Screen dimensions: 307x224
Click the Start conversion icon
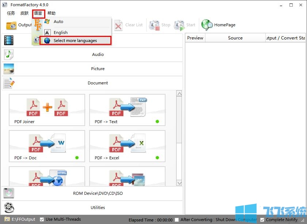coord(179,25)
